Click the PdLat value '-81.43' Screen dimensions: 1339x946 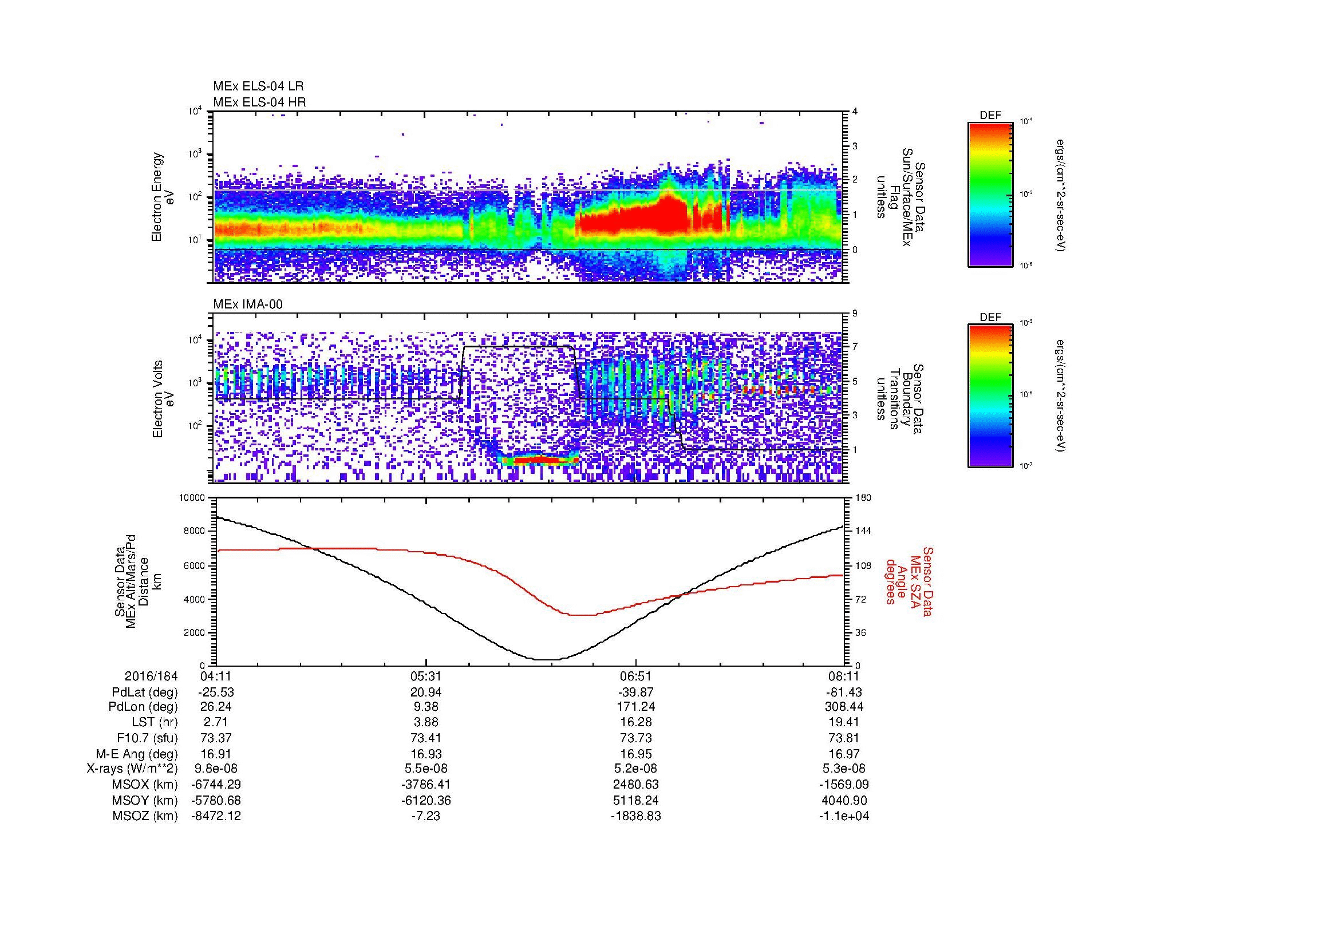pyautogui.click(x=844, y=692)
